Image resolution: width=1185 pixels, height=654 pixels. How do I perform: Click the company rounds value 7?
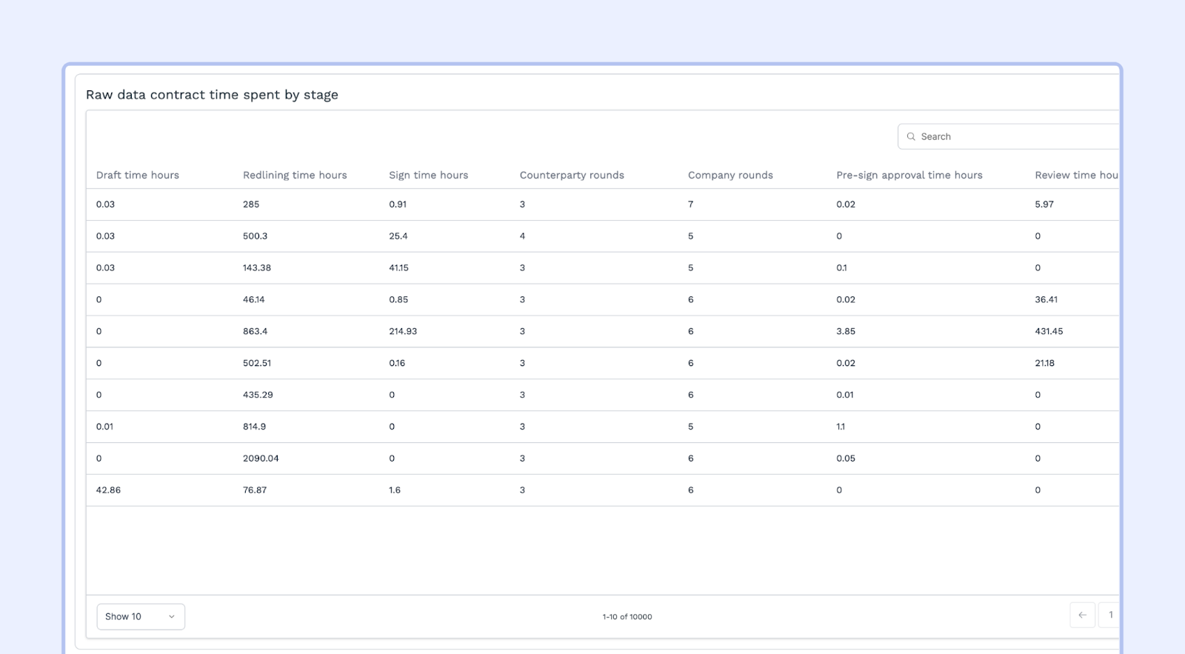pos(690,204)
